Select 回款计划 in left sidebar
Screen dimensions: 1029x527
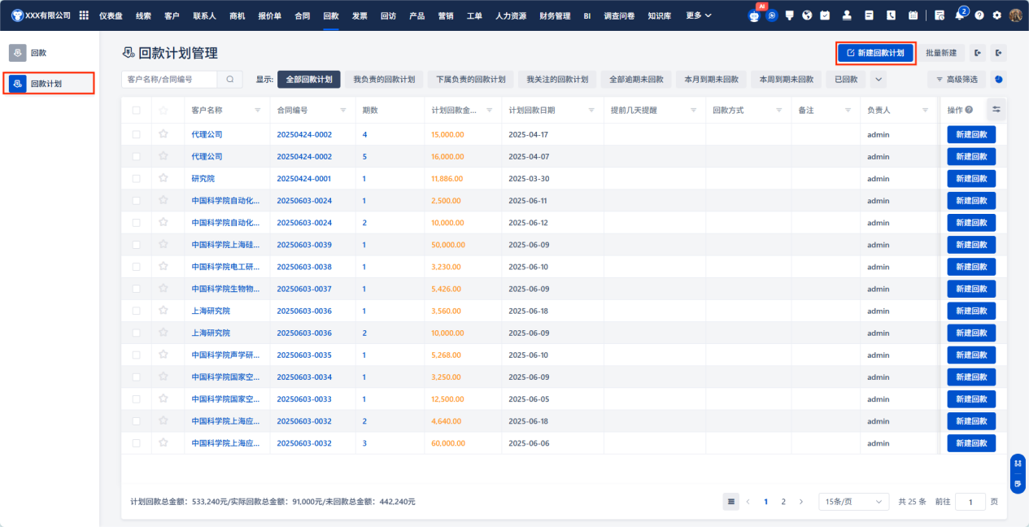(49, 83)
